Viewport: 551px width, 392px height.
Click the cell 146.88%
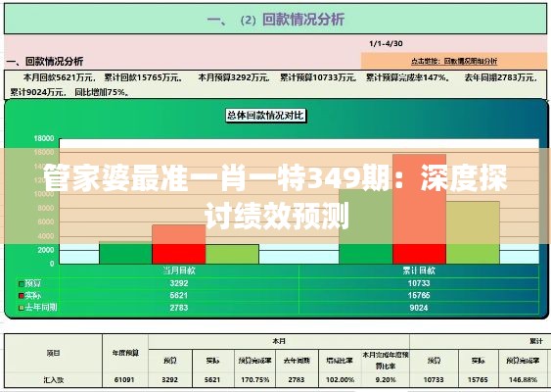tap(523, 380)
